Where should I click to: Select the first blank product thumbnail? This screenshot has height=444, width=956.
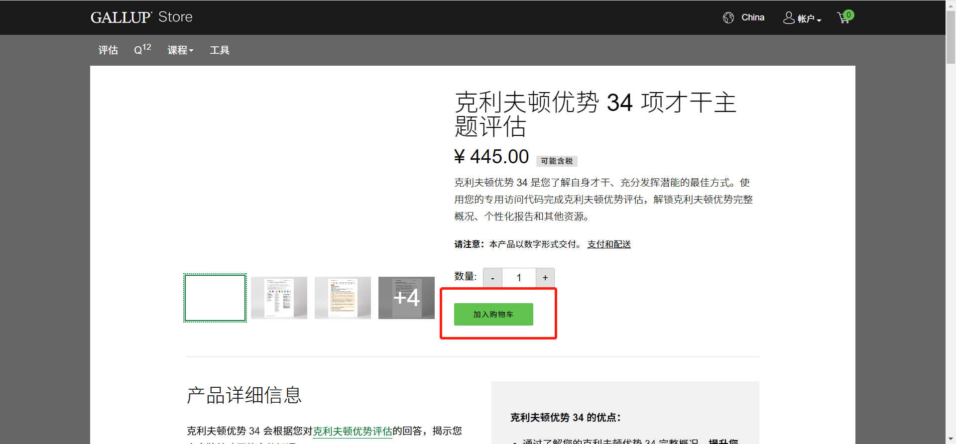click(215, 298)
